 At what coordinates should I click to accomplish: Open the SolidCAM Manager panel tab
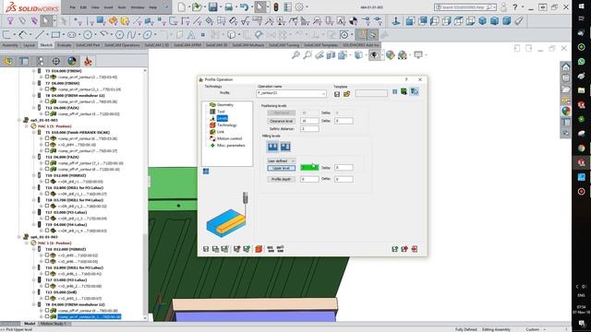pyautogui.click(x=88, y=61)
